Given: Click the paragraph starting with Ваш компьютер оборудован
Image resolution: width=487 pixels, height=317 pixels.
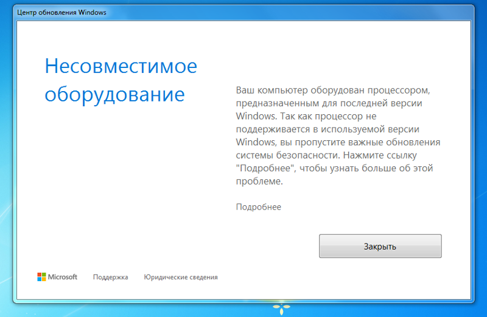Looking at the screenshot, I should pos(338,135).
